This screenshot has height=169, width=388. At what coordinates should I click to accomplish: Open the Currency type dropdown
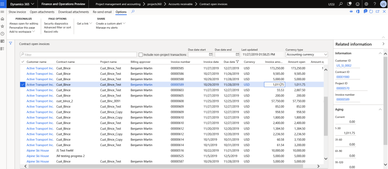point(307,55)
